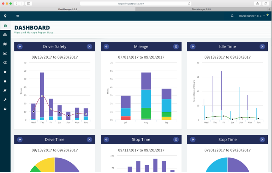Open the line chart reports sidebar icon

5,53
